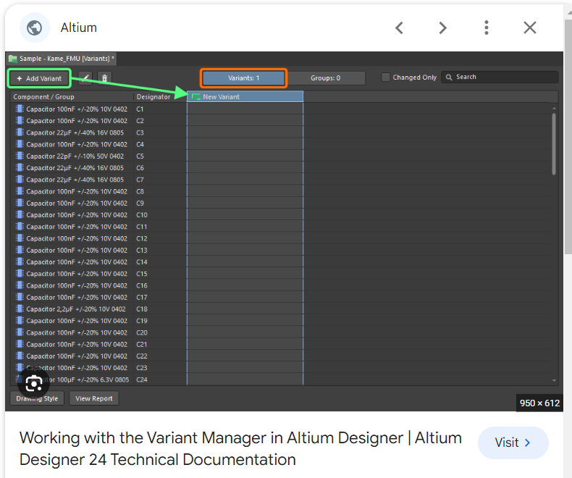Go to next image with right chevron
572x478 pixels.
pos(442,28)
